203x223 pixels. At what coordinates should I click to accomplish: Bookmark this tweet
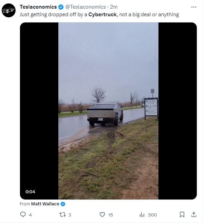point(182,214)
